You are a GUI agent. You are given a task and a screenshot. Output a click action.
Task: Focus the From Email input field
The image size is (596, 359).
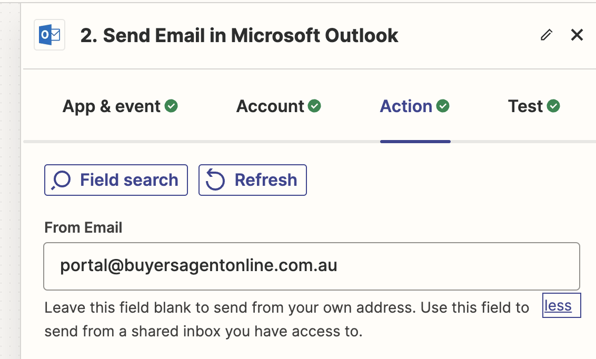point(312,266)
